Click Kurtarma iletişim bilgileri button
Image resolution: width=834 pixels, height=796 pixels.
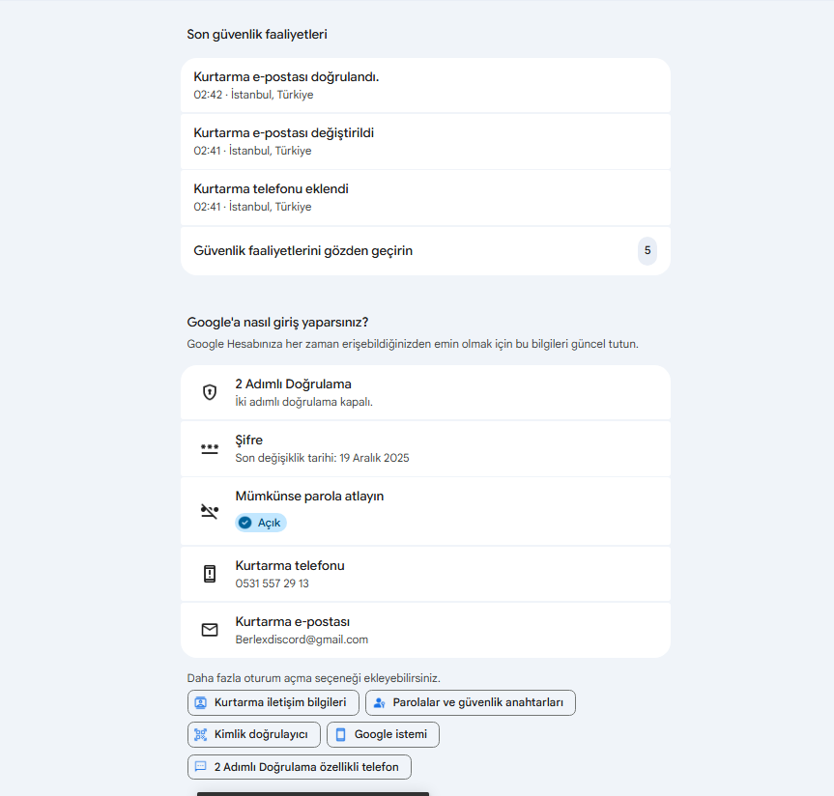point(273,703)
